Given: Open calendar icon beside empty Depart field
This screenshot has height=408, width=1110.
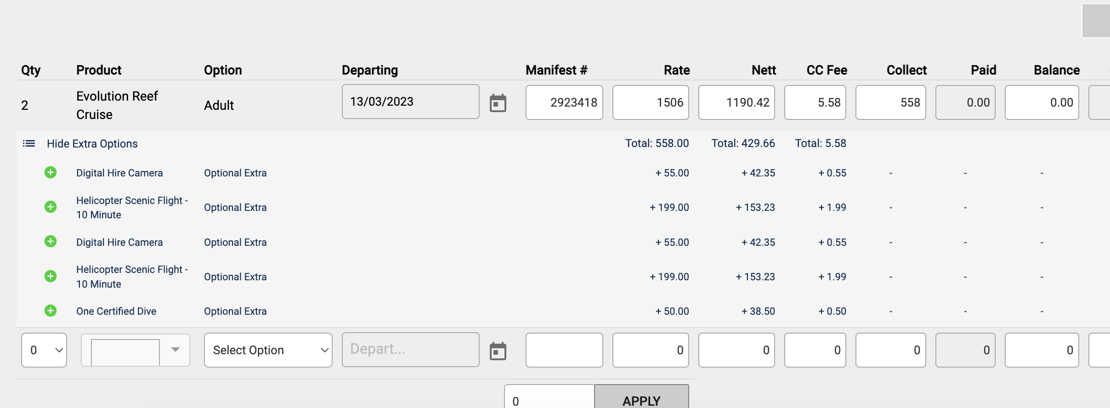Looking at the screenshot, I should [x=498, y=351].
